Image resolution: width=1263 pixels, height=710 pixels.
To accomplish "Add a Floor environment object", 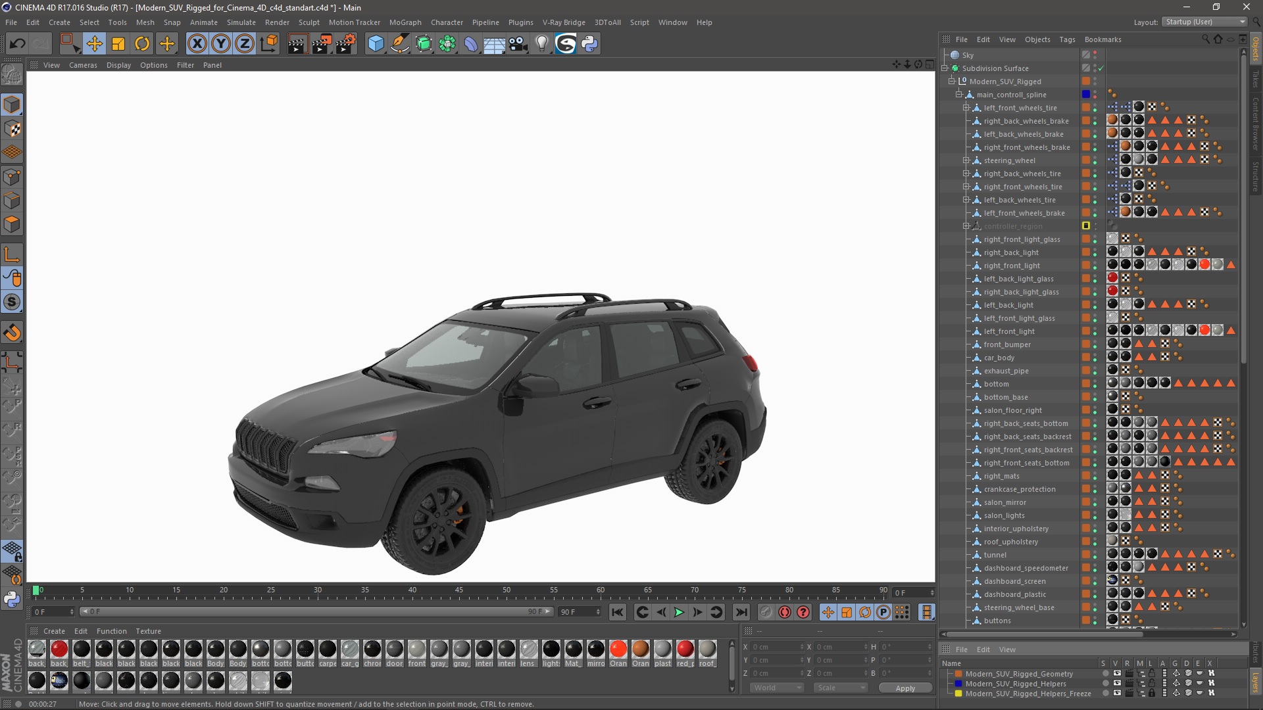I will tap(495, 44).
